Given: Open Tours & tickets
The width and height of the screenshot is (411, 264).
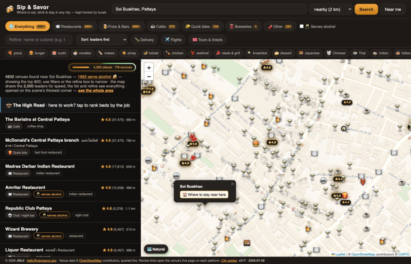Looking at the screenshot, I should click(x=207, y=40).
